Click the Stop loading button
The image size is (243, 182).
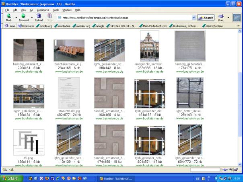pyautogui.click(x=50, y=17)
